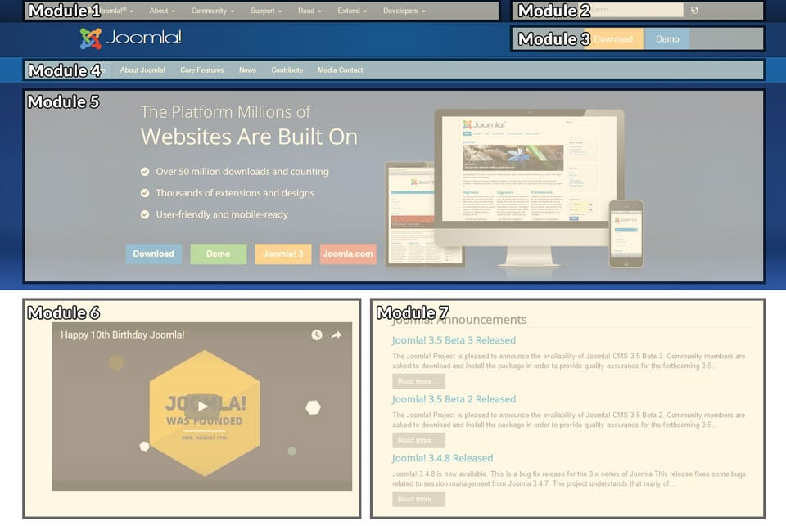The image size is (786, 526).
Task: Open the Support dropdown menu
Action: pos(266,11)
